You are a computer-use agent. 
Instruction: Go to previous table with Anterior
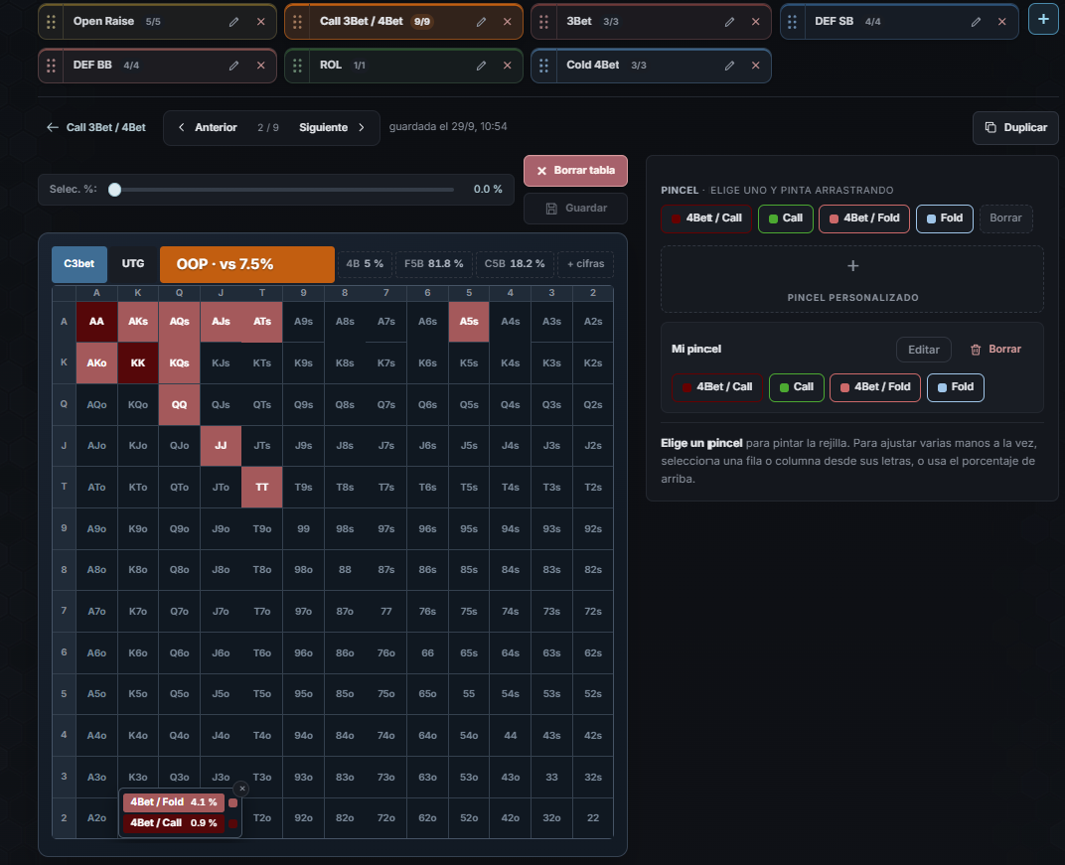[x=208, y=128]
